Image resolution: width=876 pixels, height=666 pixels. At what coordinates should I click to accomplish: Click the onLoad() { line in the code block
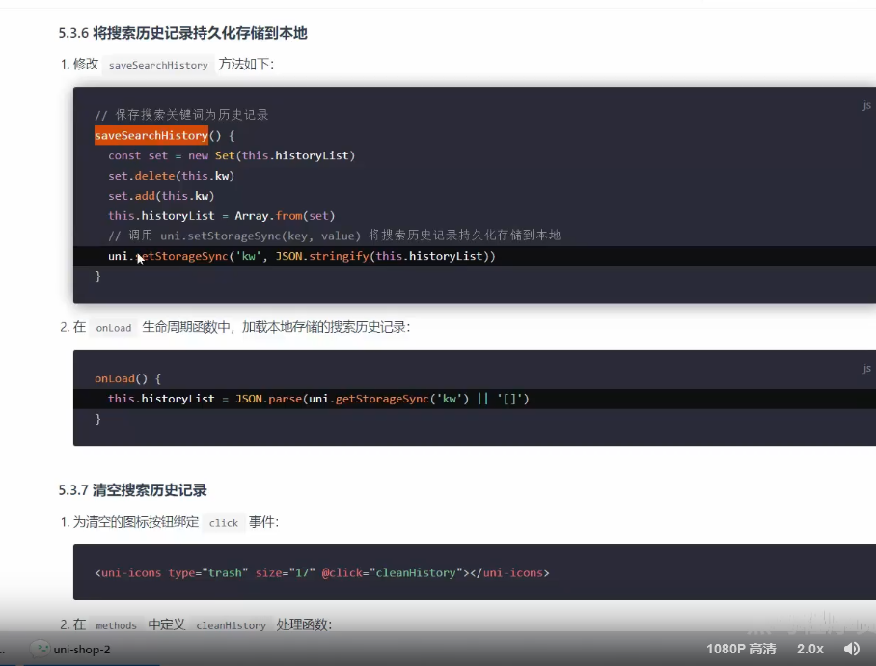[x=127, y=378]
